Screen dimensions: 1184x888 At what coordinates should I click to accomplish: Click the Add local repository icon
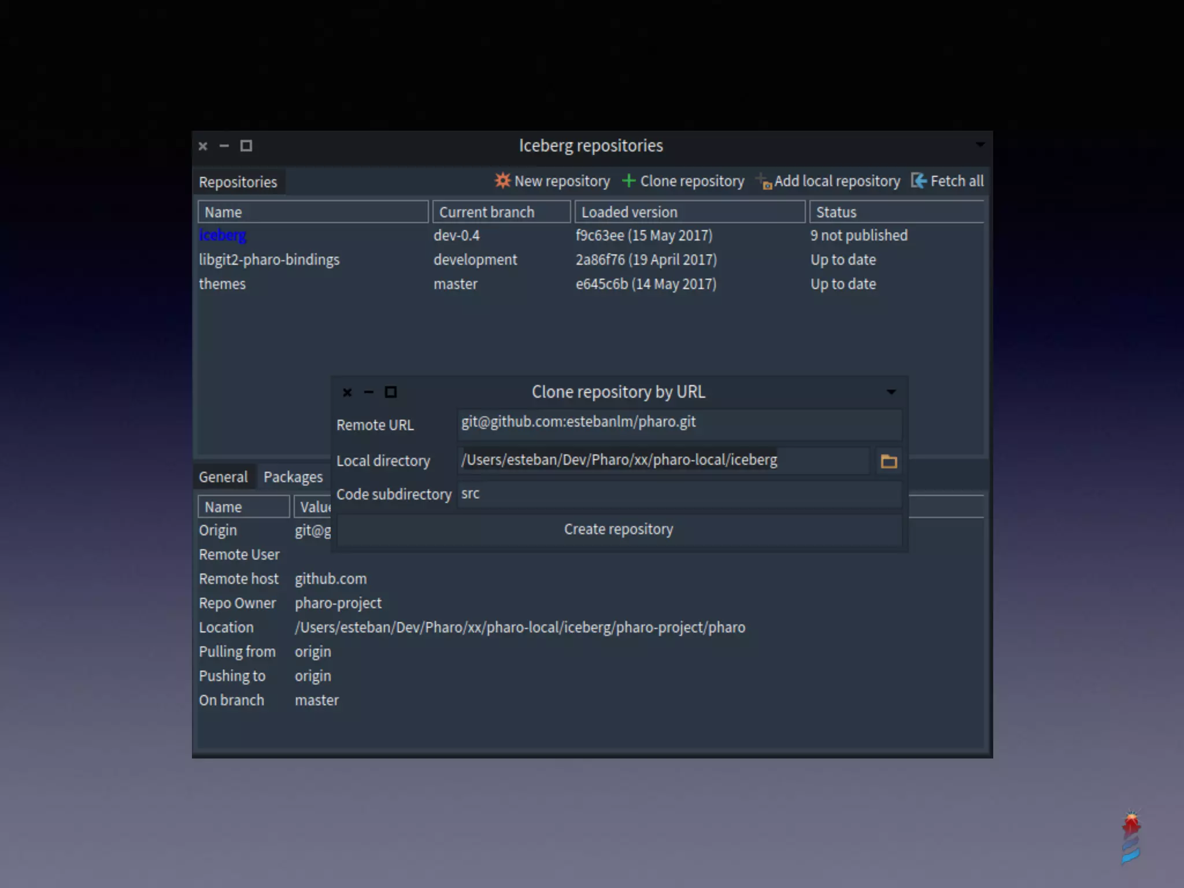point(764,182)
